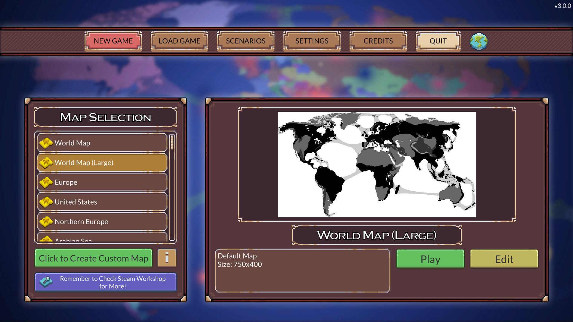View the CREDITS screen
The image size is (573, 322).
click(x=378, y=41)
